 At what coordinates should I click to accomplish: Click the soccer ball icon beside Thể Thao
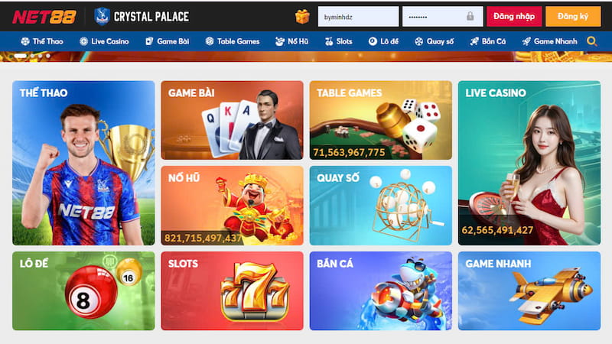(x=25, y=41)
